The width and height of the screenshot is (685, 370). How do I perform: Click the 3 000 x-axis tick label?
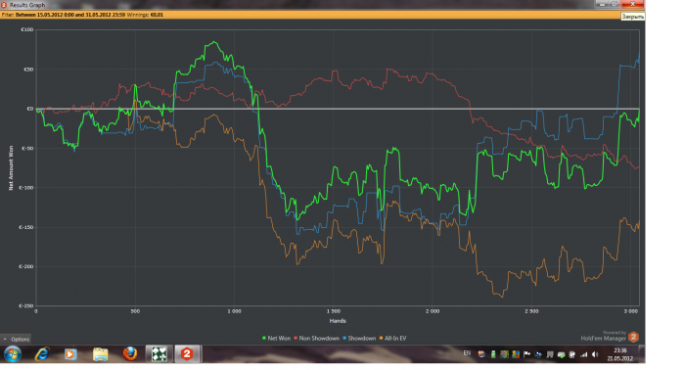tap(631, 311)
